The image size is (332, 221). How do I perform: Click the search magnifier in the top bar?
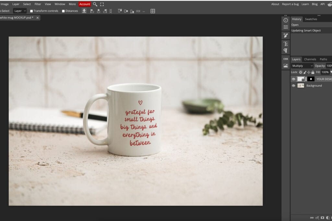95,4
